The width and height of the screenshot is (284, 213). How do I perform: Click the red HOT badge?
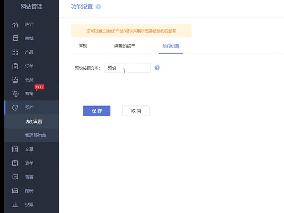click(39, 87)
